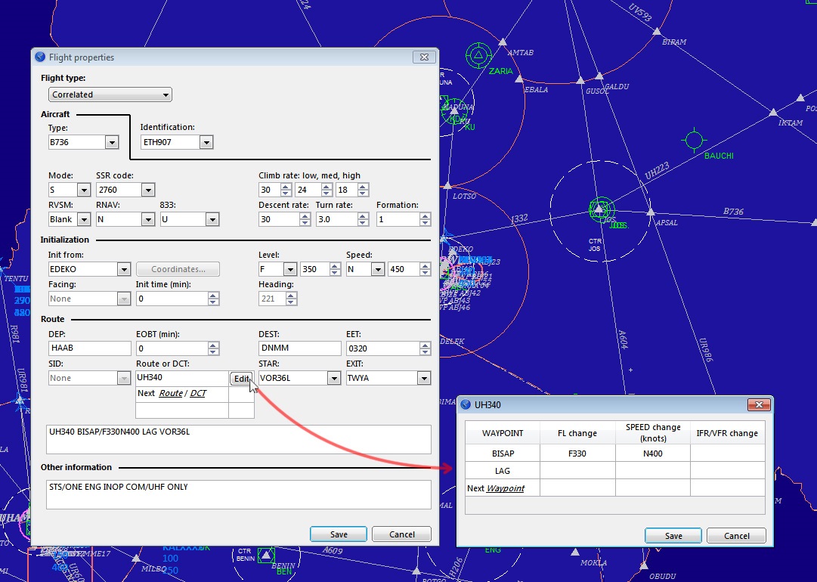Click the UH340 dialog title bar icon
Viewport: 817px width, 582px height.
[x=466, y=404]
